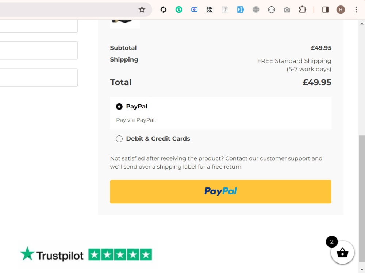The image size is (365, 273).
Task: Open the camera screenshot extension
Action: pyautogui.click(x=287, y=10)
